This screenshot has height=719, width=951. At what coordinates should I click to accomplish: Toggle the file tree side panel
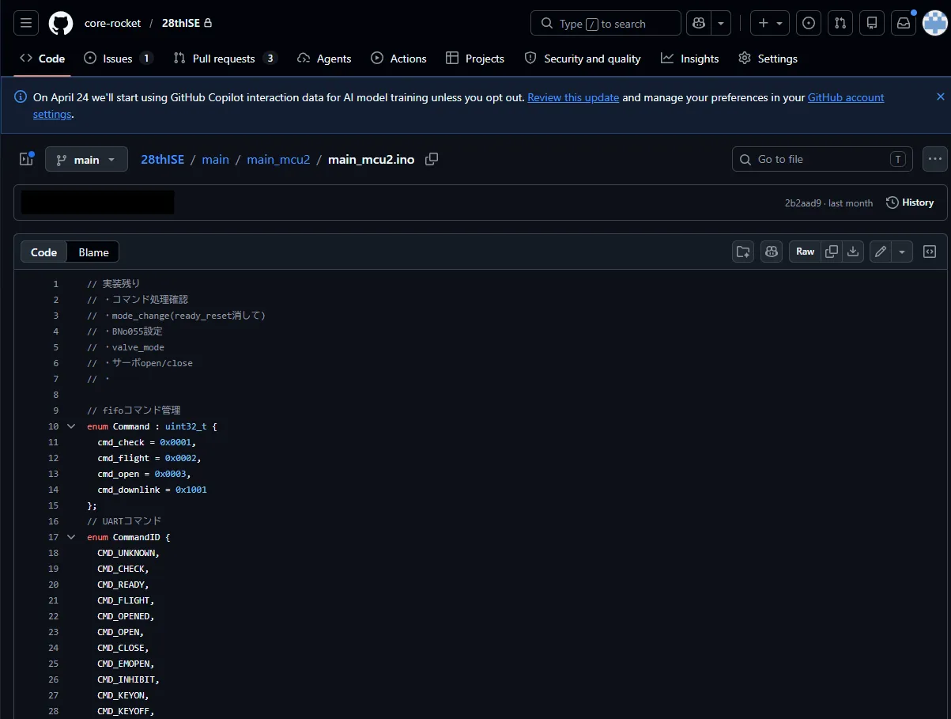point(26,159)
